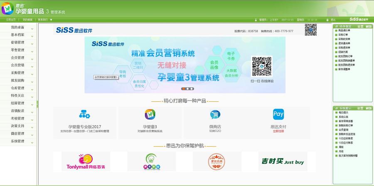Screen dimensions: 374x186
Task: Expand the 系统管理 sidebar section
Action: tap(18, 141)
